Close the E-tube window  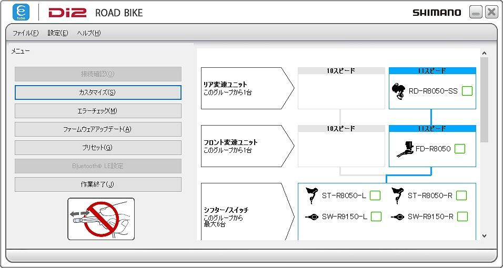coord(491,13)
